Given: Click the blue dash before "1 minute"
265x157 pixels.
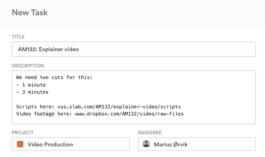Looking at the screenshot, I should (18, 85).
